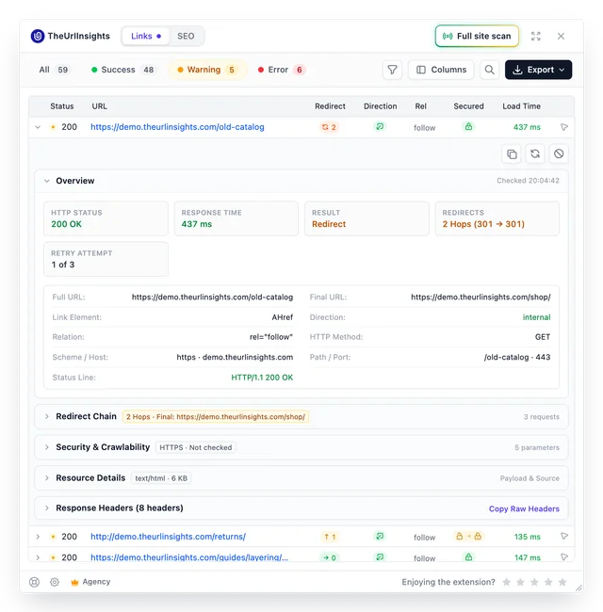Sort by the Redirect column header
The width and height of the screenshot is (603, 612).
point(330,106)
